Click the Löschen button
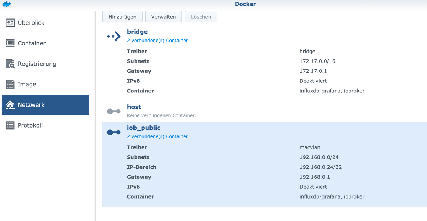Image resolution: width=427 pixels, height=221 pixels. (x=201, y=17)
